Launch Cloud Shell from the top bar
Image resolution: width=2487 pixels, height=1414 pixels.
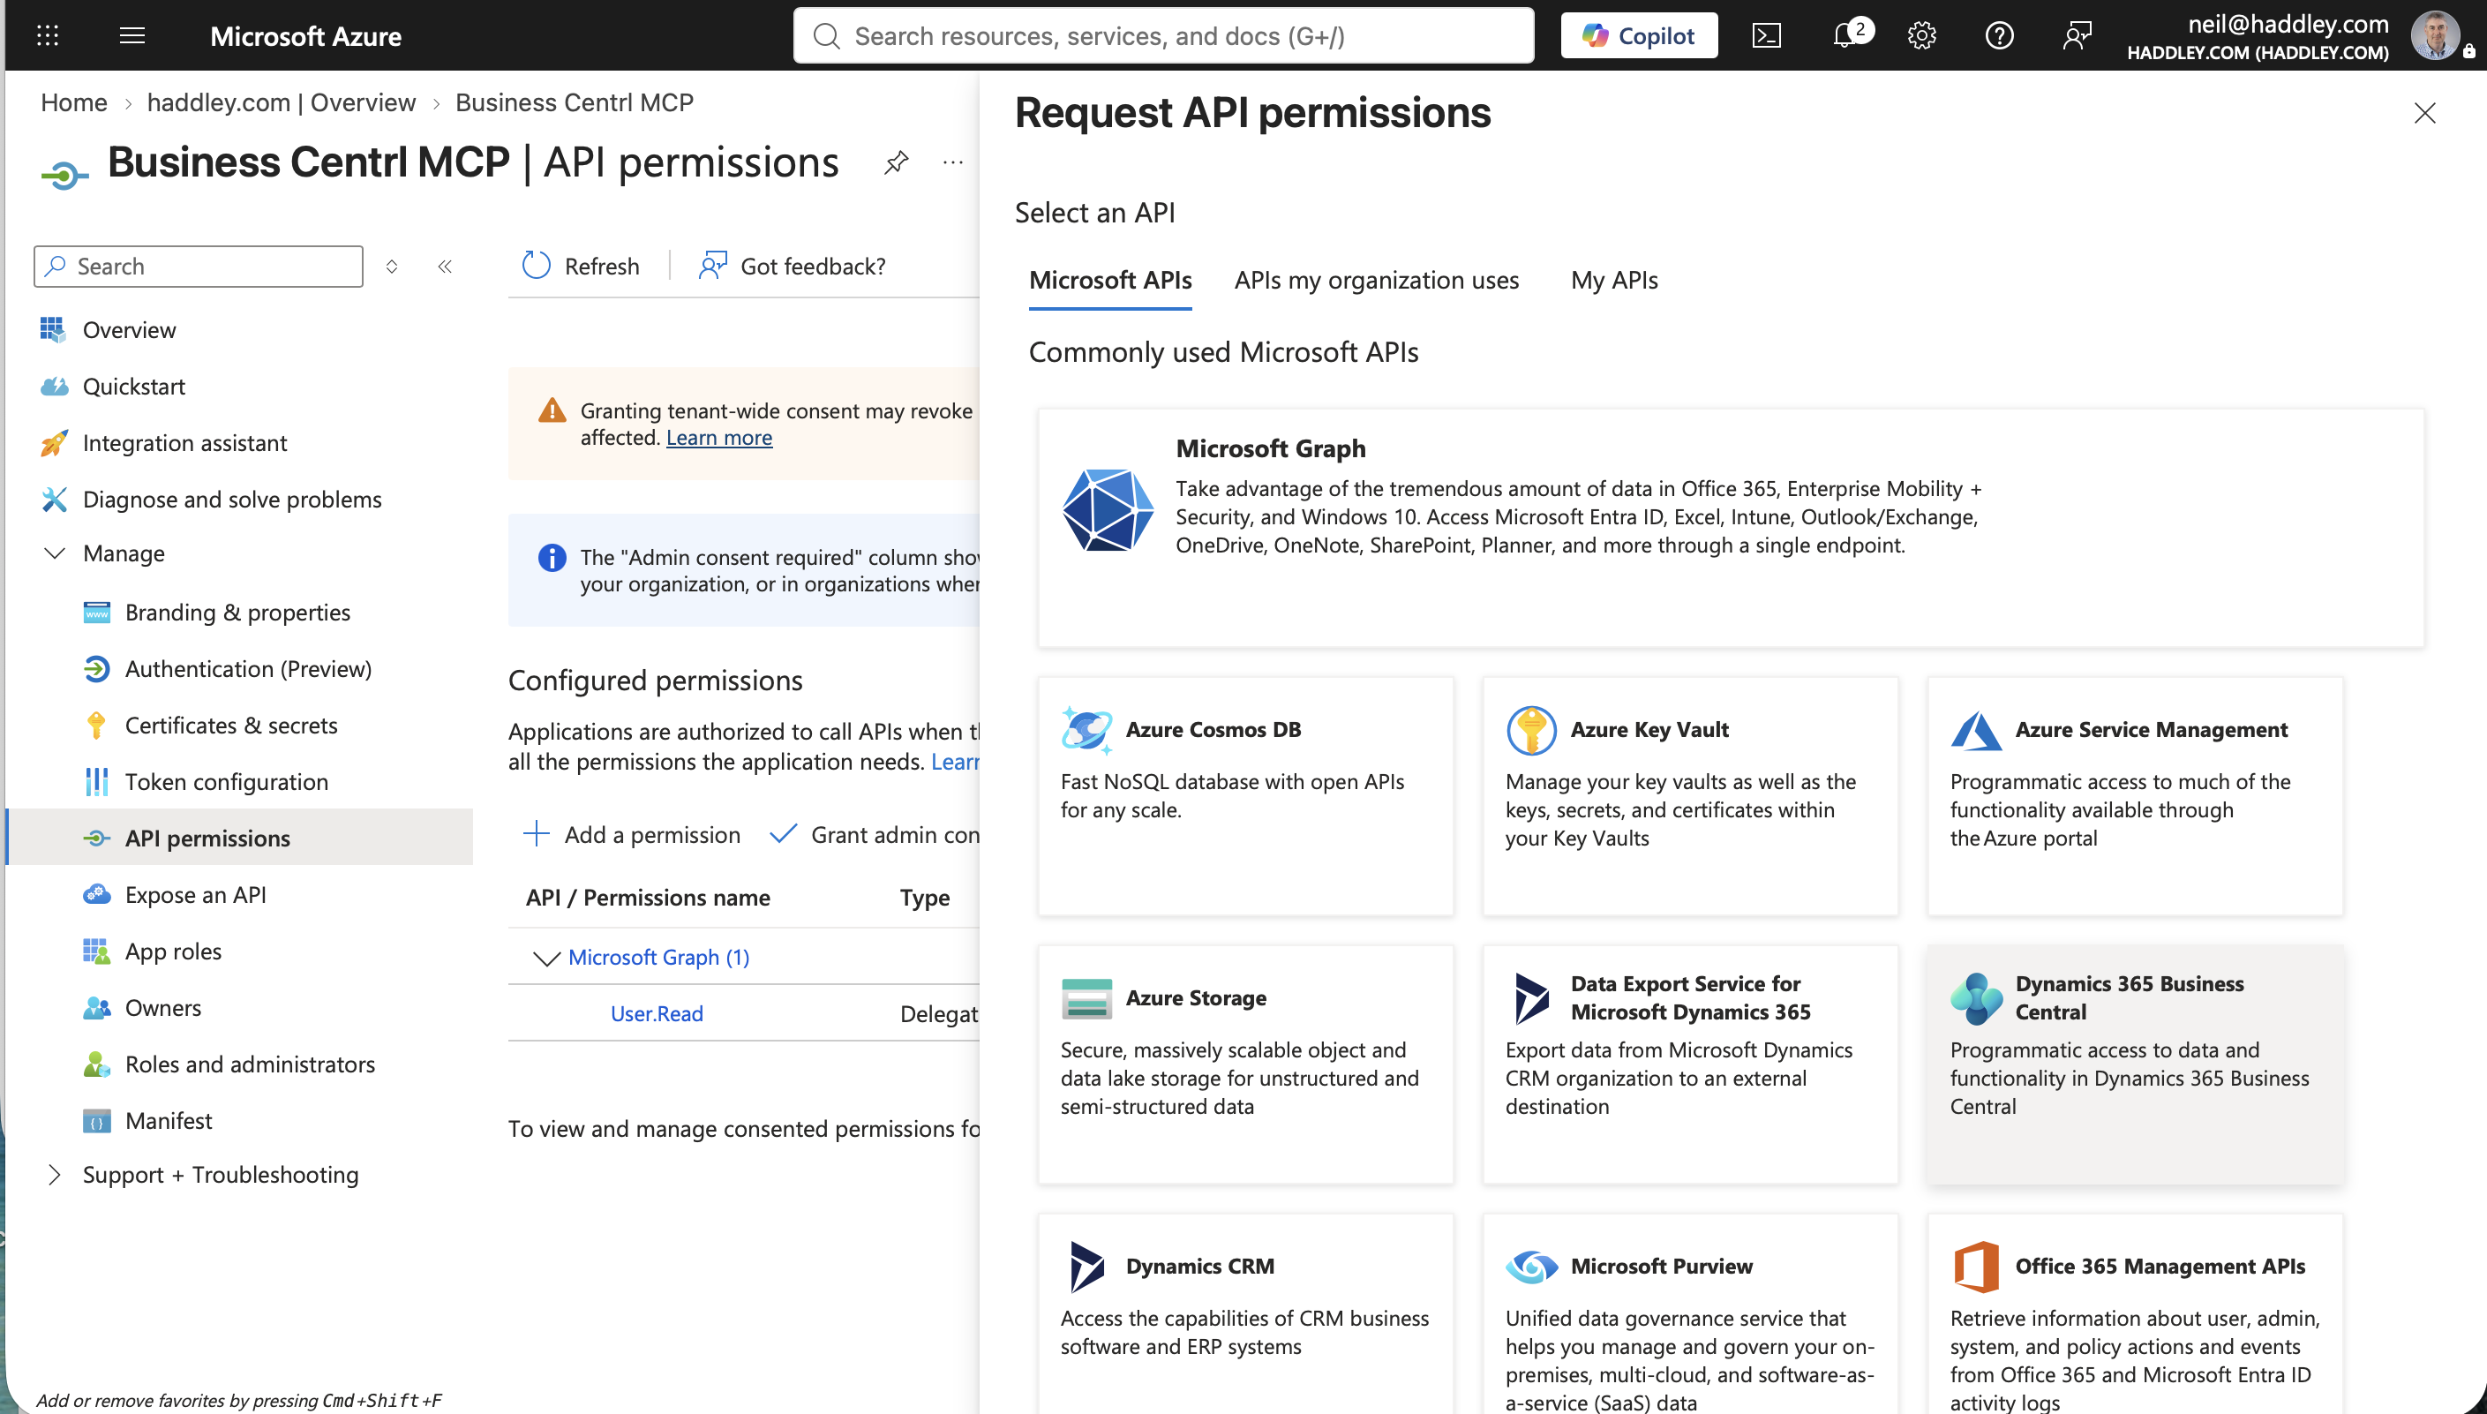[x=1766, y=36]
